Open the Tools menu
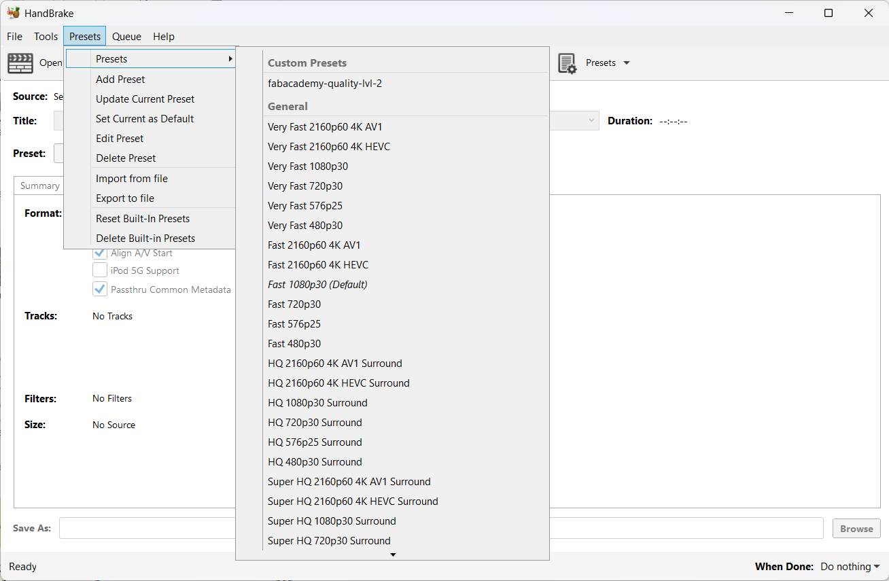This screenshot has height=581, width=889. (x=46, y=37)
